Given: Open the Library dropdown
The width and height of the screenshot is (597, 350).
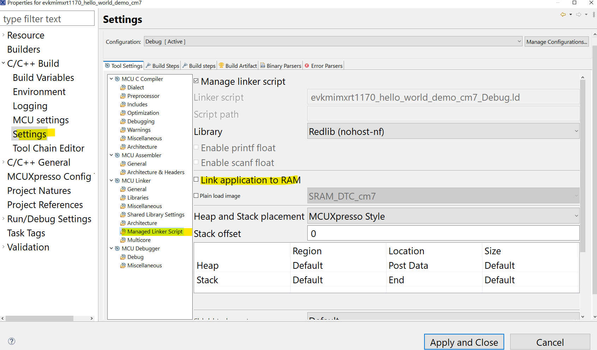Looking at the screenshot, I should point(577,131).
